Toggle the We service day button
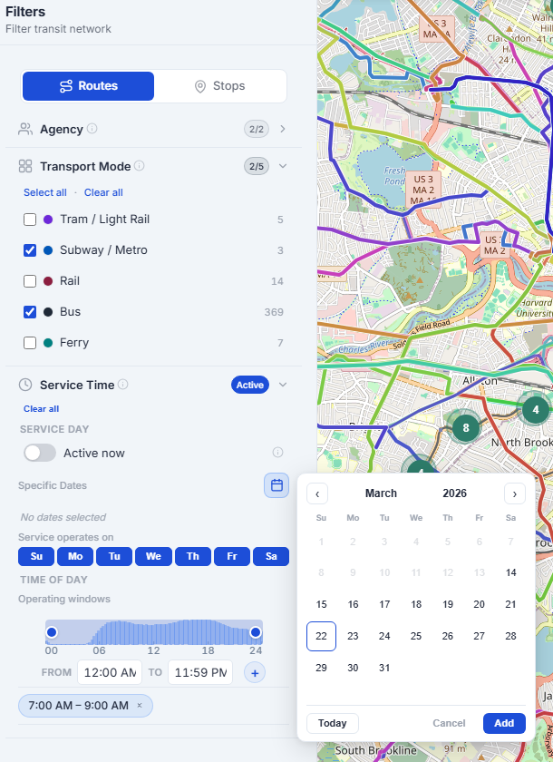The width and height of the screenshot is (553, 762). (153, 556)
